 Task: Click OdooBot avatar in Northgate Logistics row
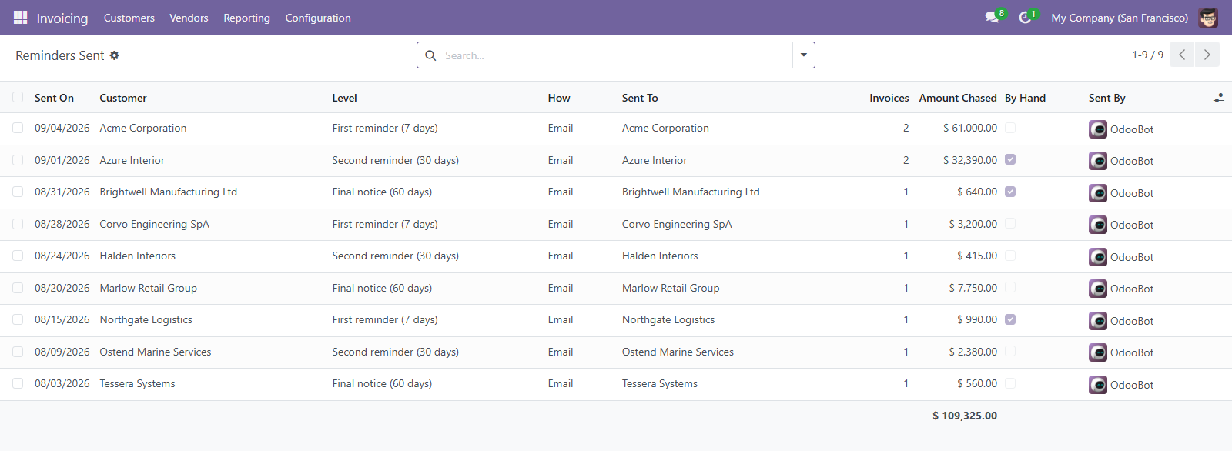1098,321
